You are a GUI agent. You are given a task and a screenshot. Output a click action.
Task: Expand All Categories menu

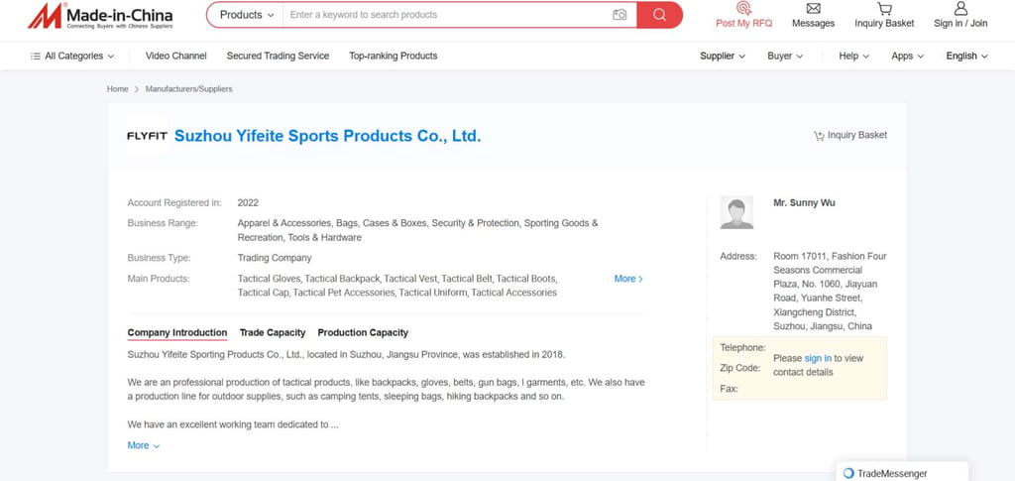click(72, 57)
